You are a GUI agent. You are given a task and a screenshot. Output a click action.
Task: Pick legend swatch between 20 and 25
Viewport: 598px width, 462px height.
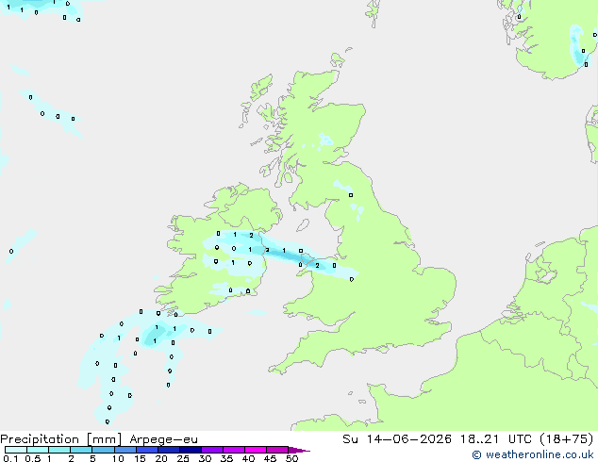coord(169,450)
